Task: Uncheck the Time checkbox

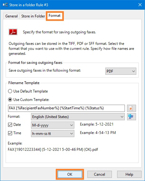Action: (x=10, y=133)
